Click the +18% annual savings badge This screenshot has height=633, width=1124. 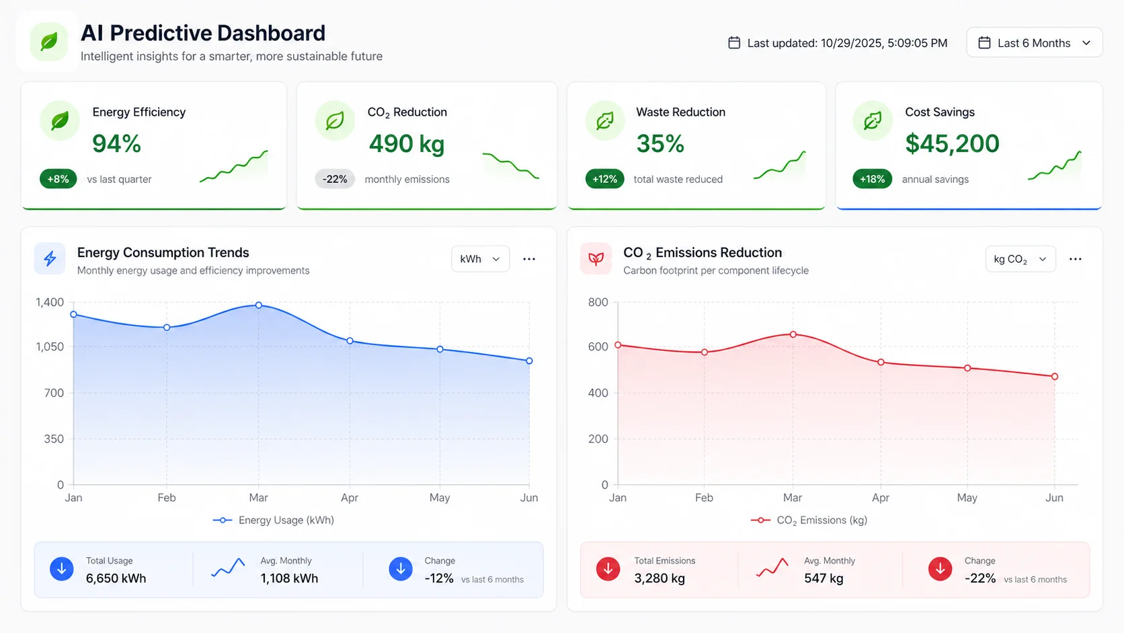tap(872, 179)
